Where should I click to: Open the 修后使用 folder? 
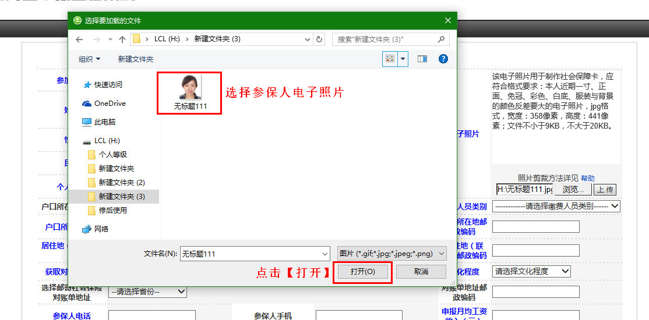(112, 211)
